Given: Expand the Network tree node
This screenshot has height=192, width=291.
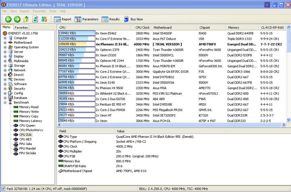Looking at the screenshot, I should (x=5, y=70).
